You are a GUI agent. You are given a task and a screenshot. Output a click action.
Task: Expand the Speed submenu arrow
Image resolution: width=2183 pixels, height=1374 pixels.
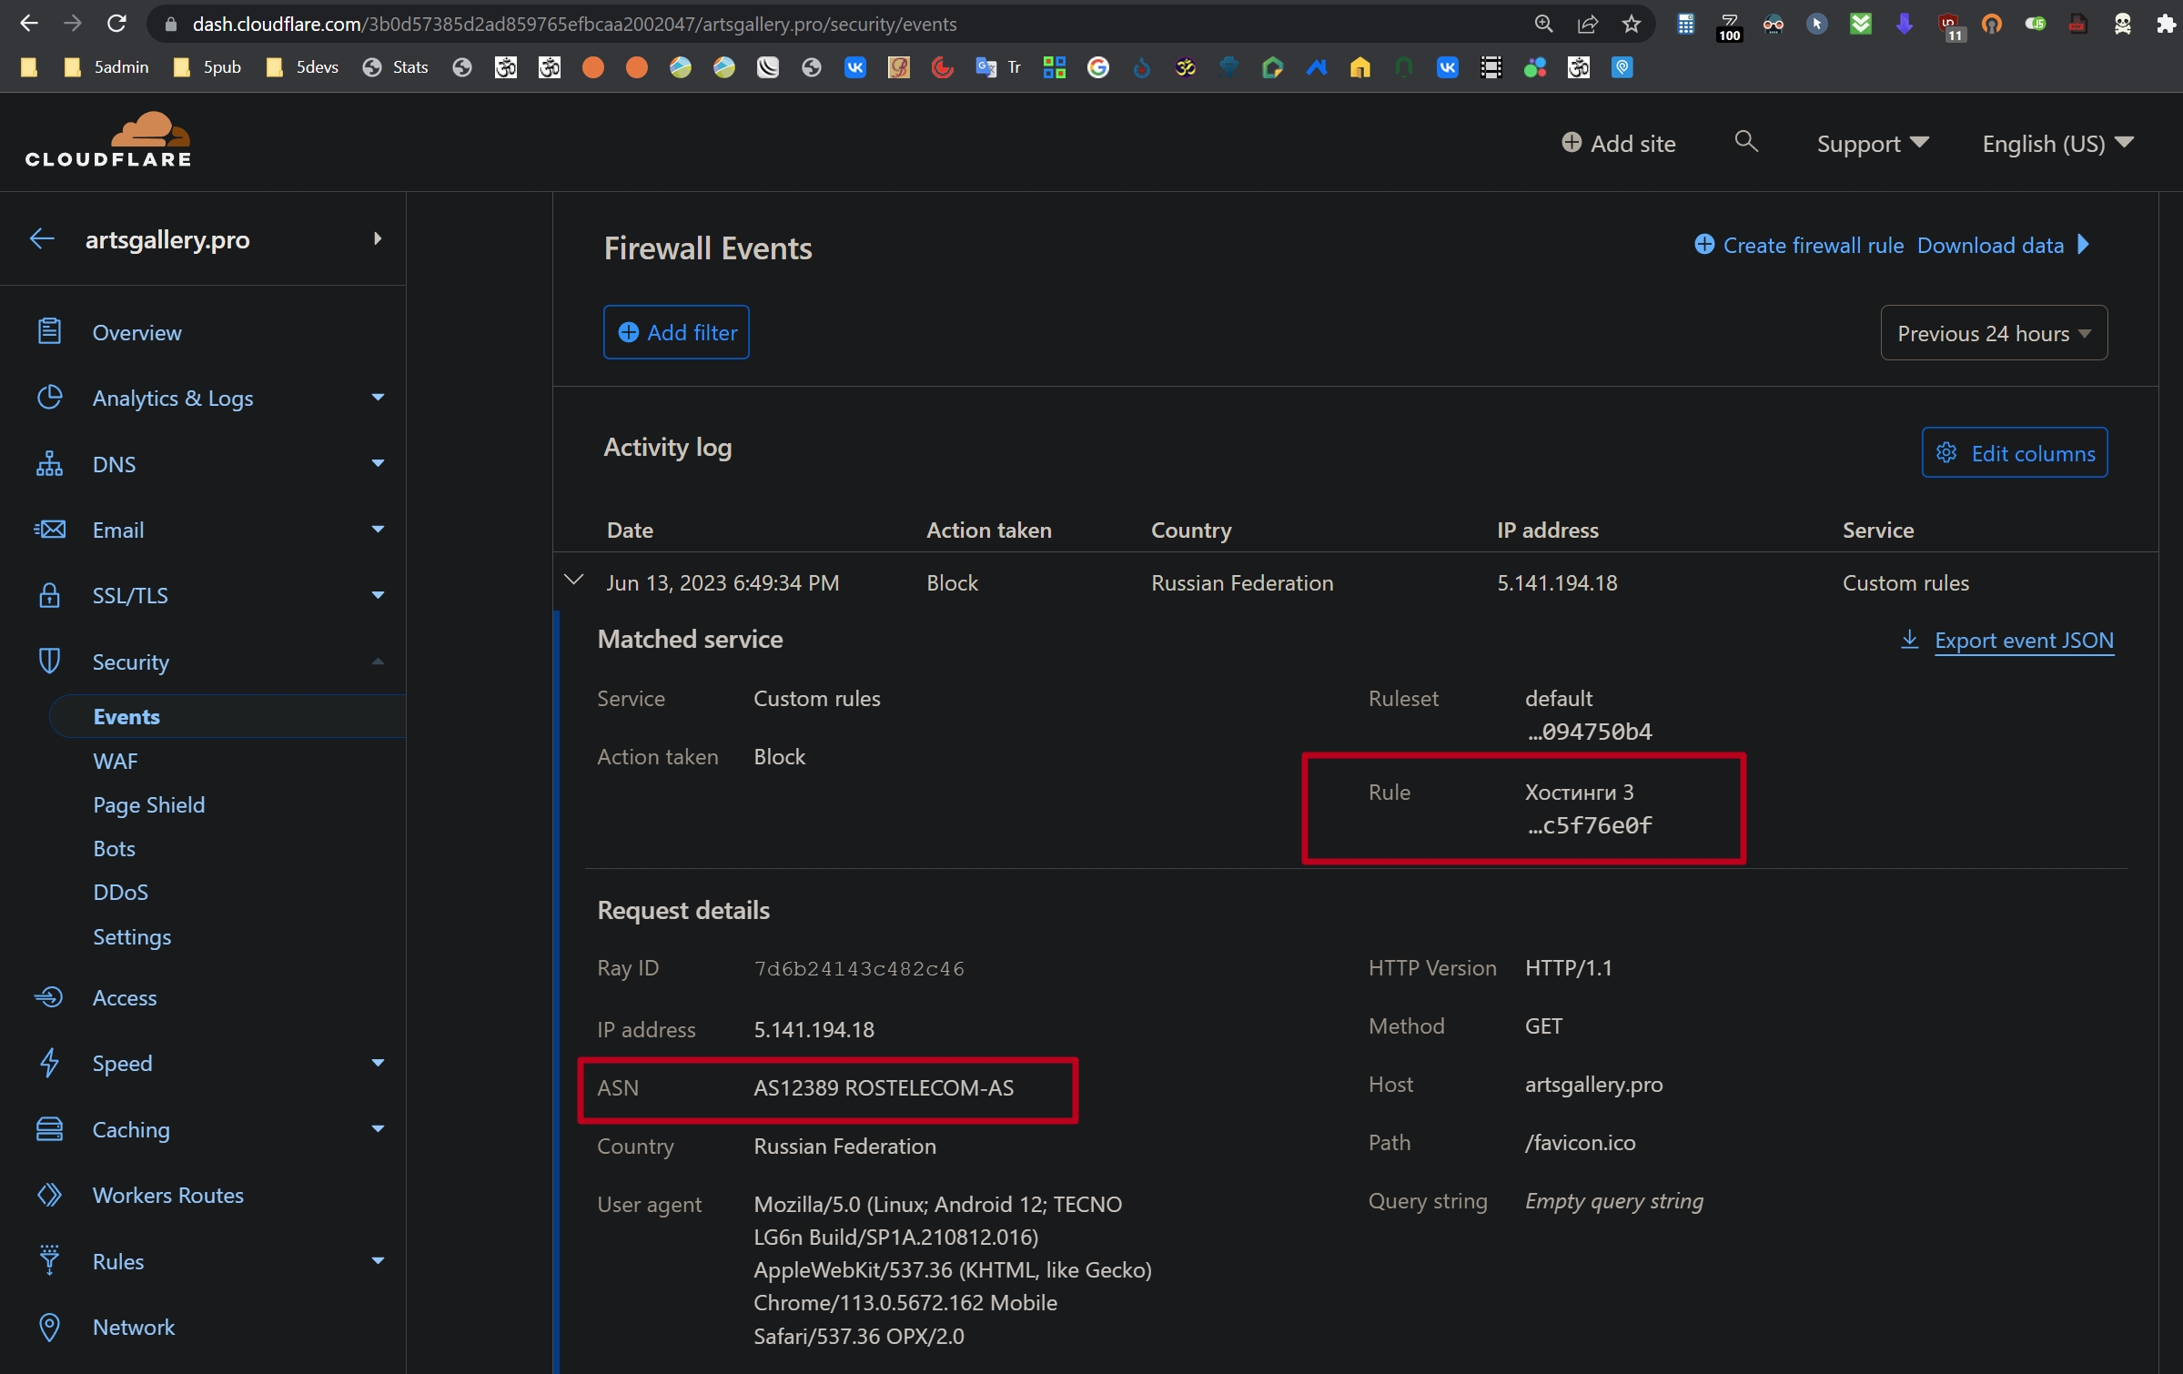(x=378, y=1063)
